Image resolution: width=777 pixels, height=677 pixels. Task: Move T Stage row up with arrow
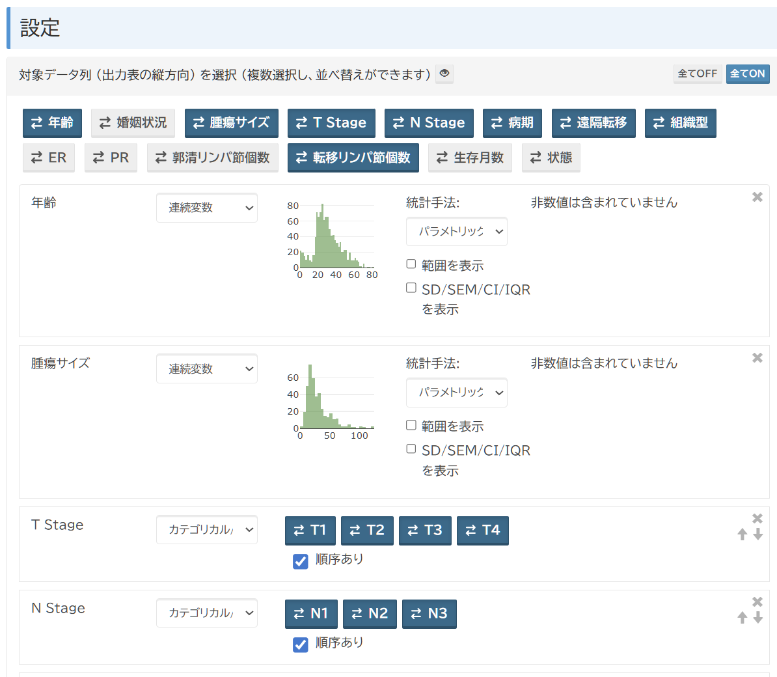point(742,534)
